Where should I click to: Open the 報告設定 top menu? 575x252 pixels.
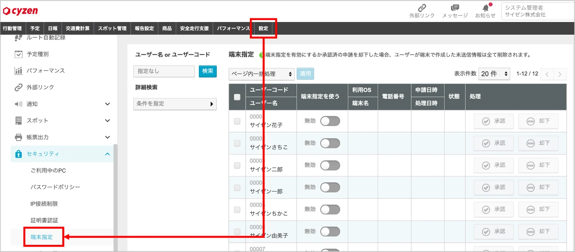[144, 28]
